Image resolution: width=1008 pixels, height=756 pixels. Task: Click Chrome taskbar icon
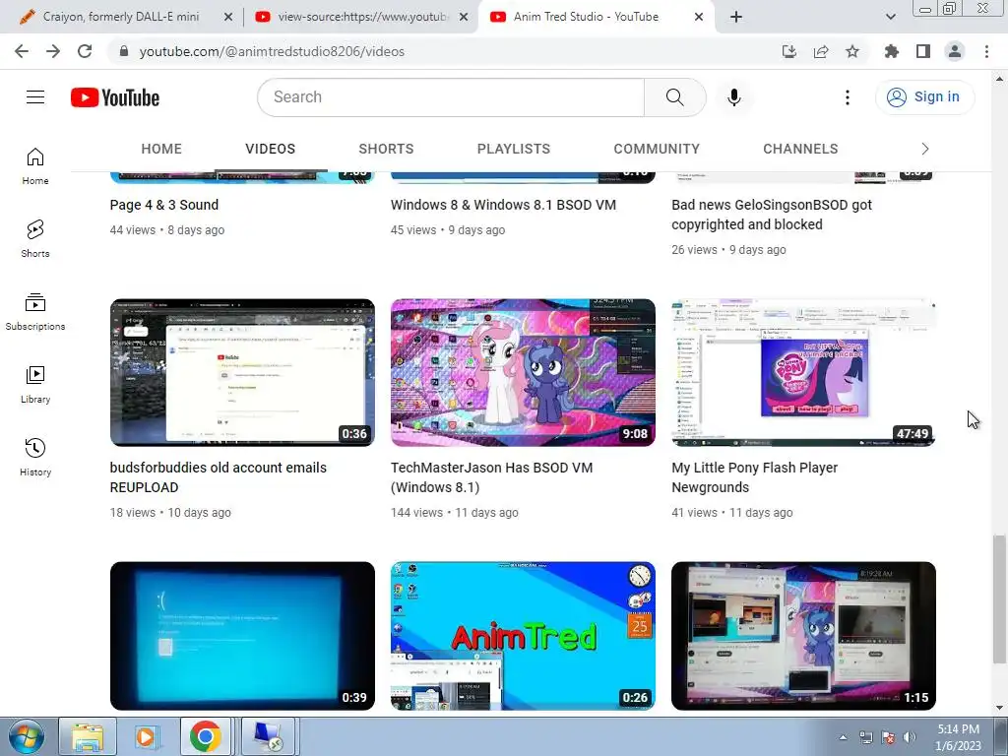point(206,736)
